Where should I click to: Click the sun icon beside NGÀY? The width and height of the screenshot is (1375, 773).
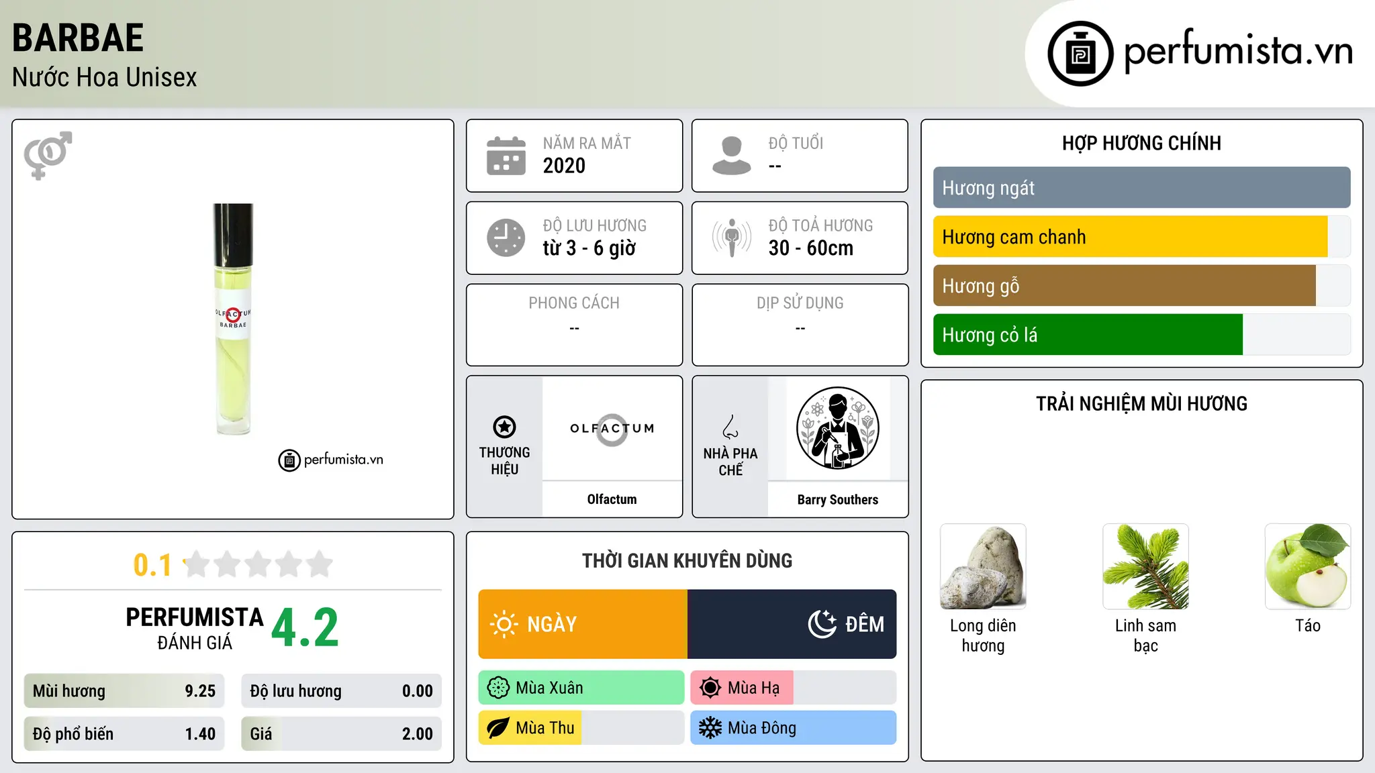(x=504, y=624)
